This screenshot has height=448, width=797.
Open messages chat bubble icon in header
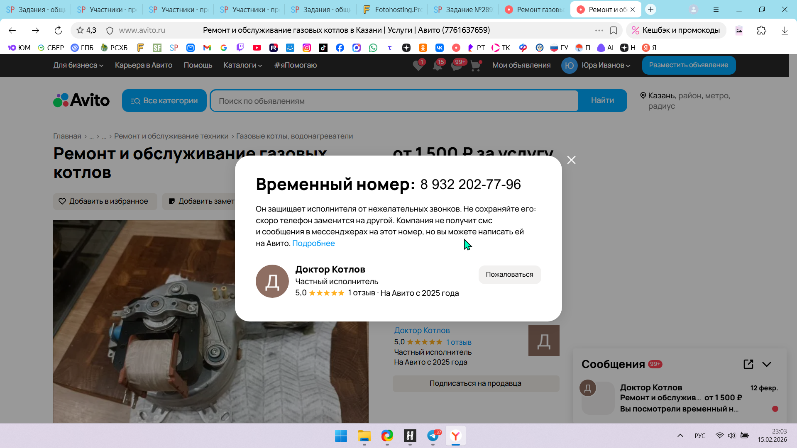[x=456, y=66]
